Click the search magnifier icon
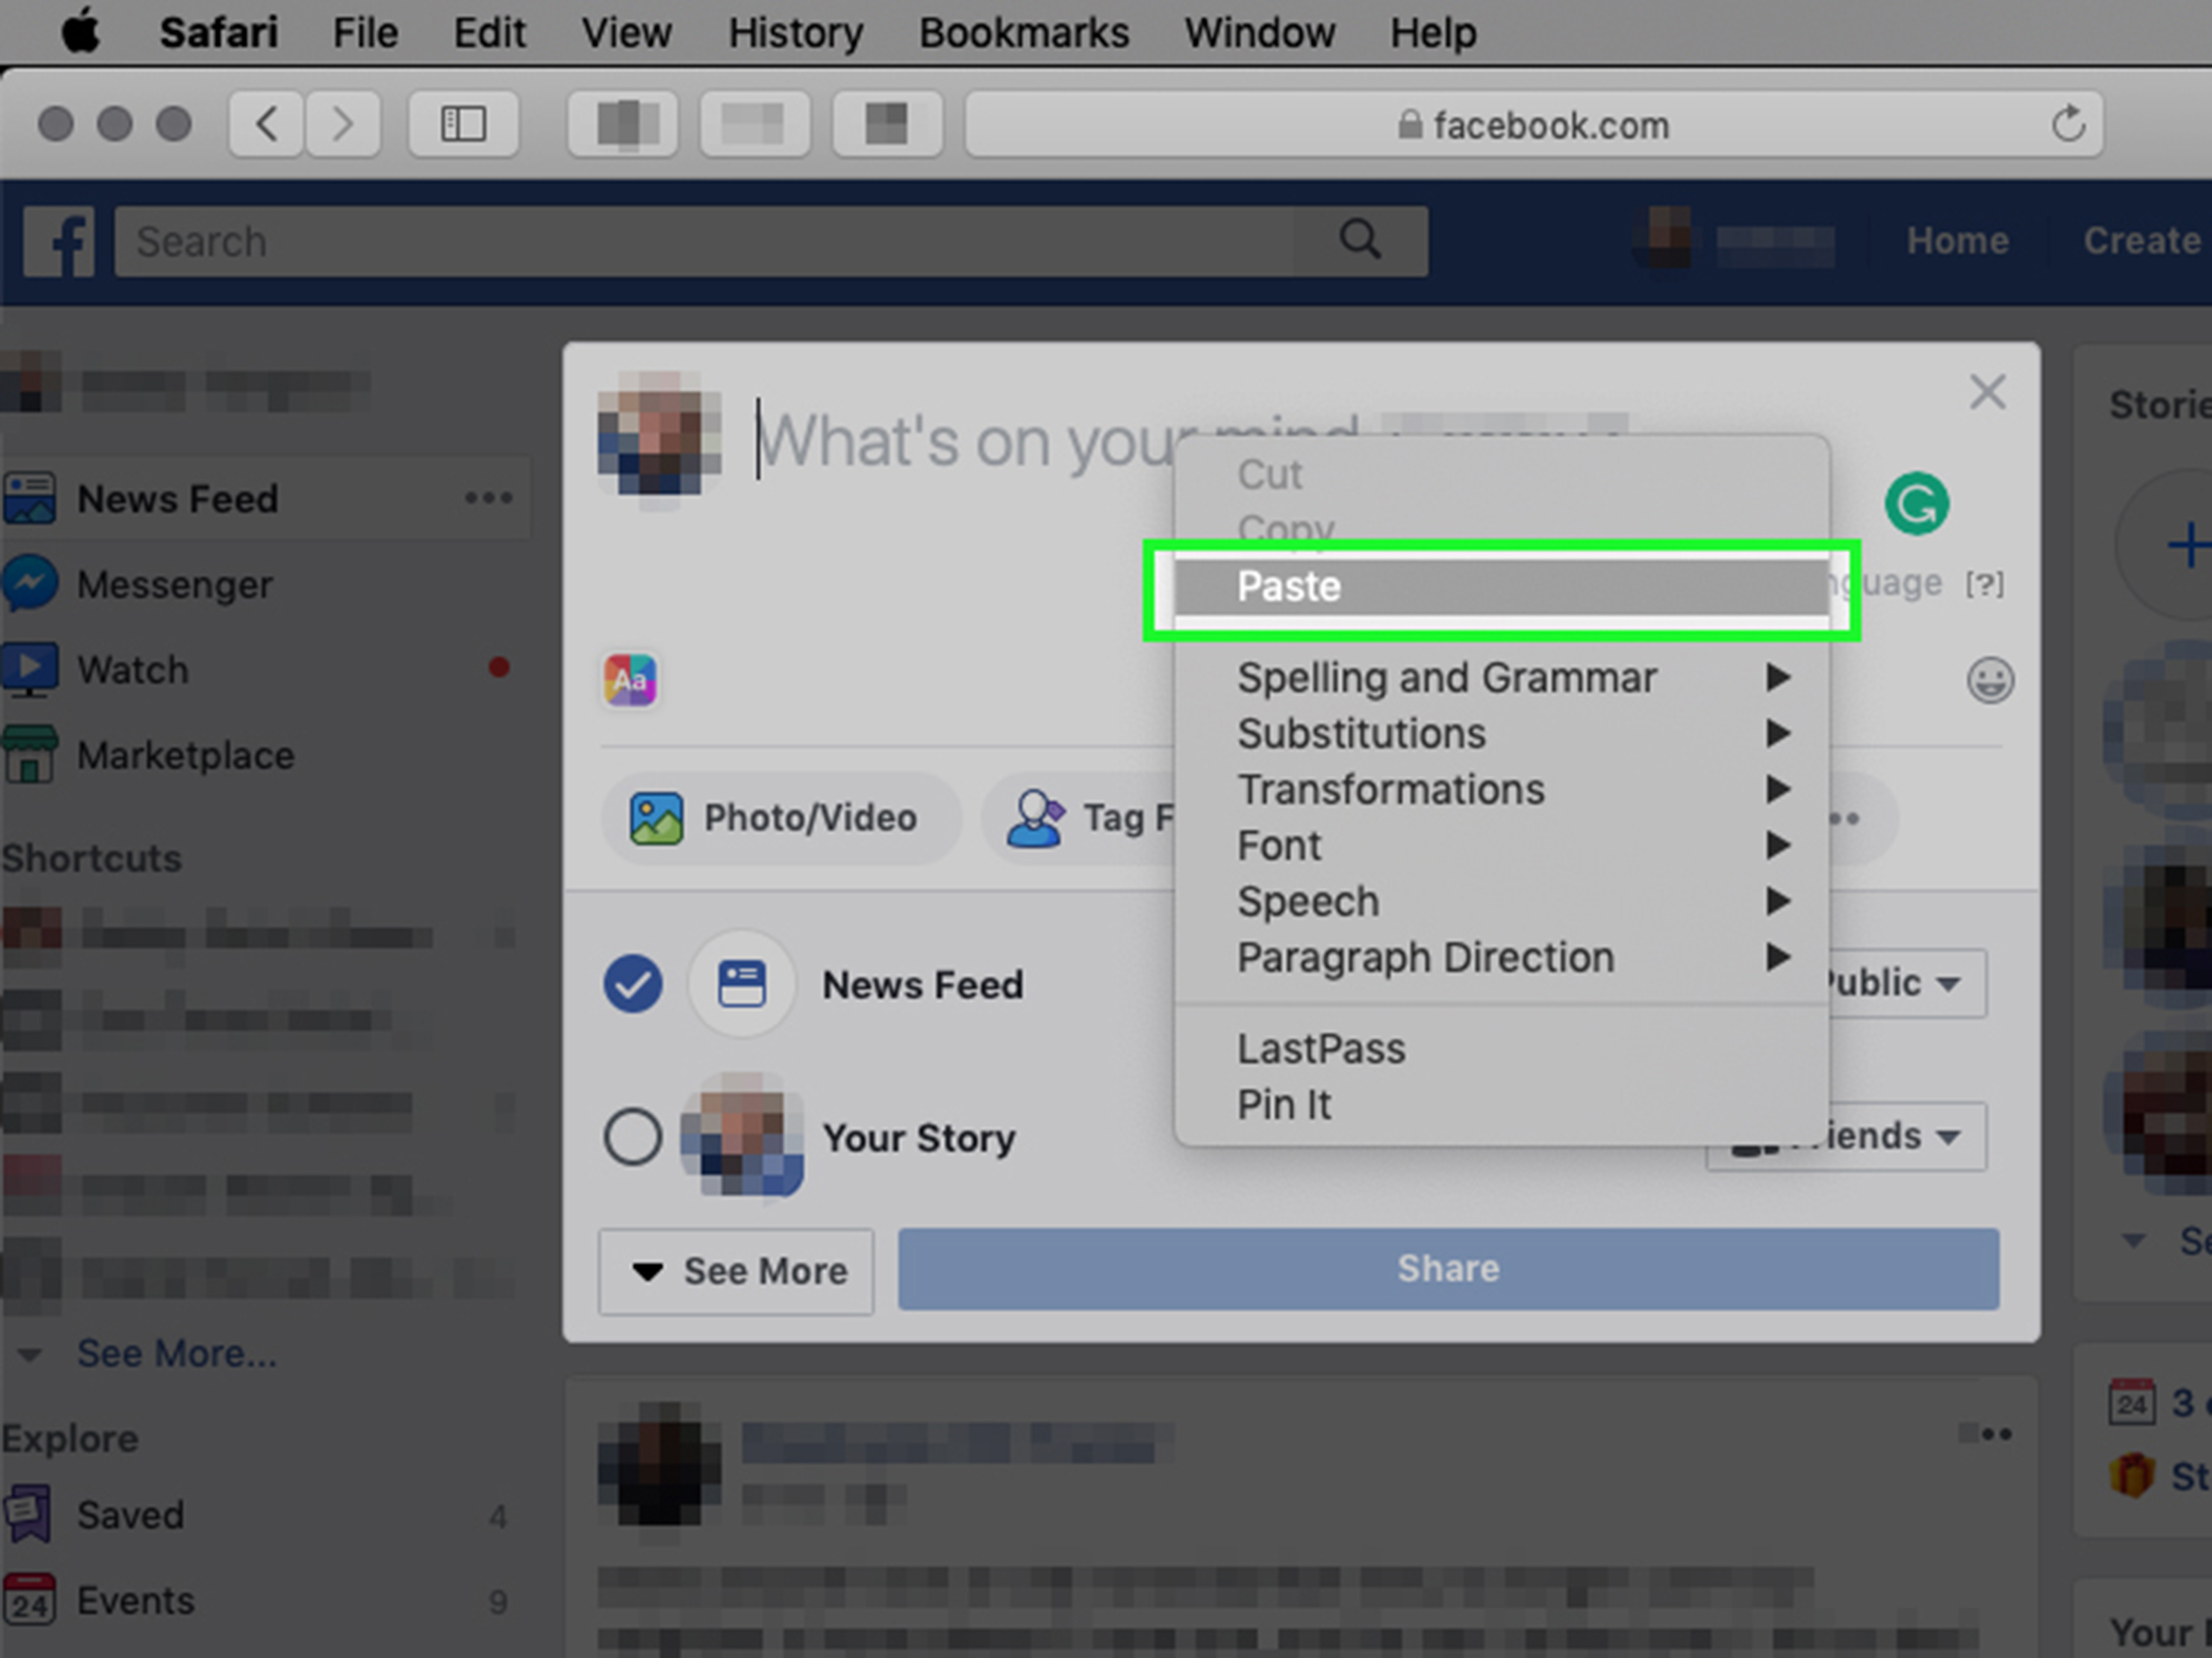The width and height of the screenshot is (2212, 1658). point(1359,240)
